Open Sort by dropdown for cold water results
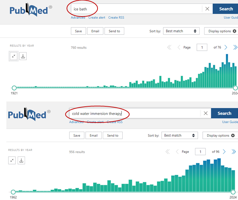The image size is (238, 200). pos(180,135)
